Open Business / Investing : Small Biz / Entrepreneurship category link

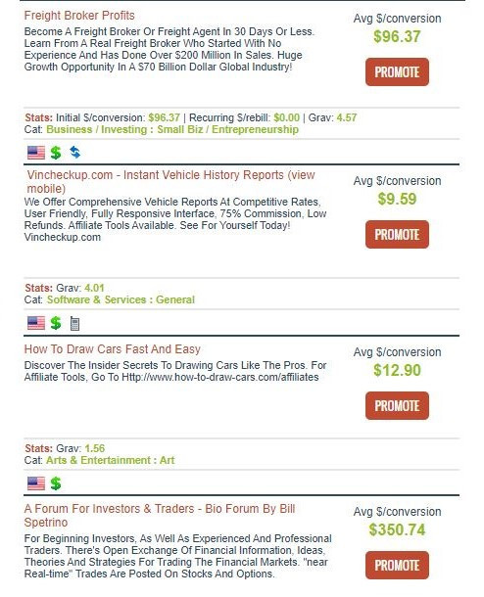[x=172, y=129]
